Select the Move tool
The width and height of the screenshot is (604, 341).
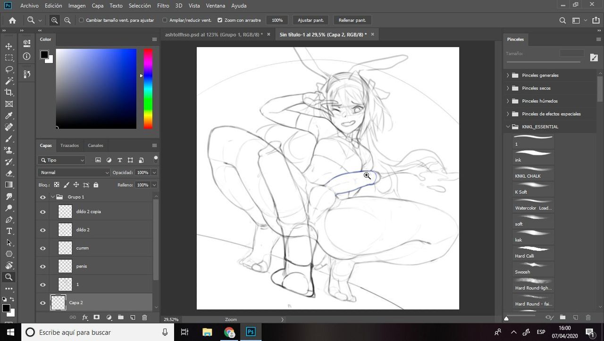tap(9, 46)
